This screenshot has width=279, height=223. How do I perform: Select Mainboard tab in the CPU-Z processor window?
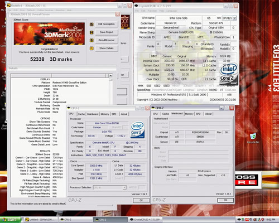pos(93,114)
